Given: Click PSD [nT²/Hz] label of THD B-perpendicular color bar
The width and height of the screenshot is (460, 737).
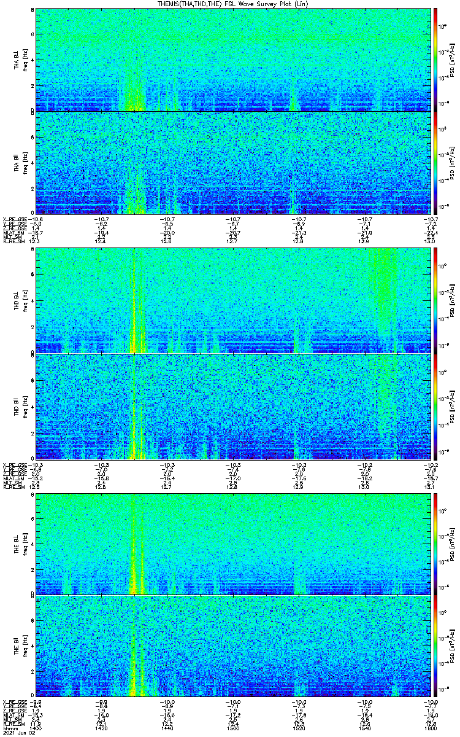Looking at the screenshot, I should (x=453, y=301).
